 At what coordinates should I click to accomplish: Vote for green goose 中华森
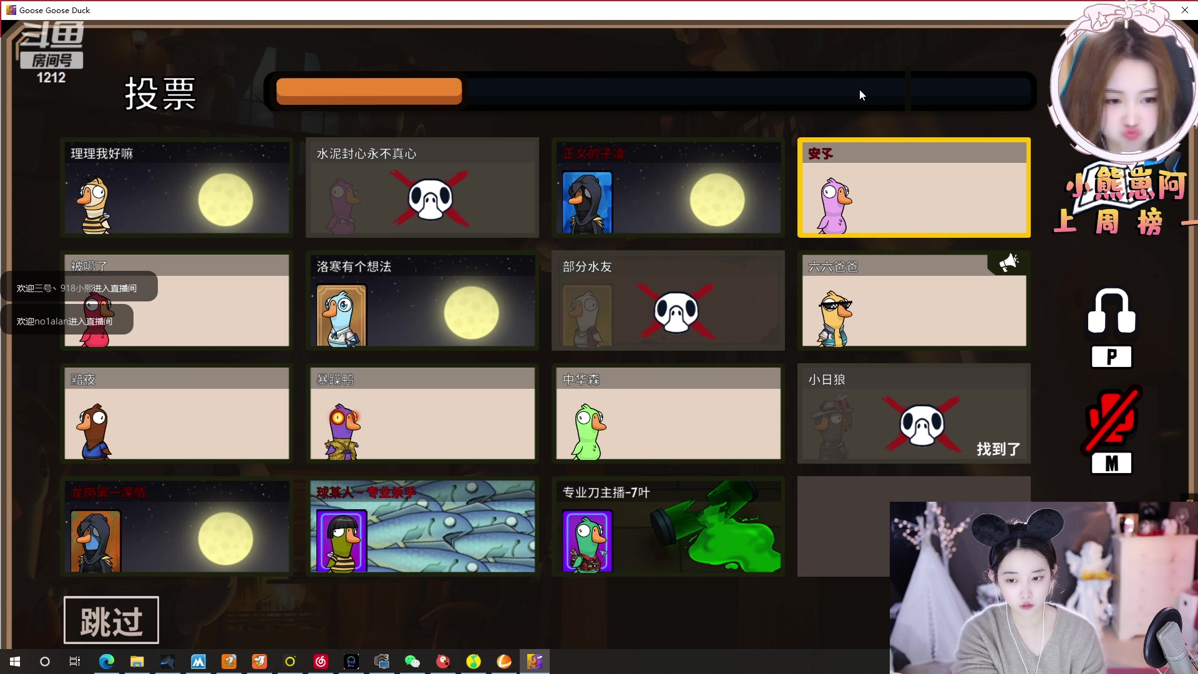(x=668, y=413)
